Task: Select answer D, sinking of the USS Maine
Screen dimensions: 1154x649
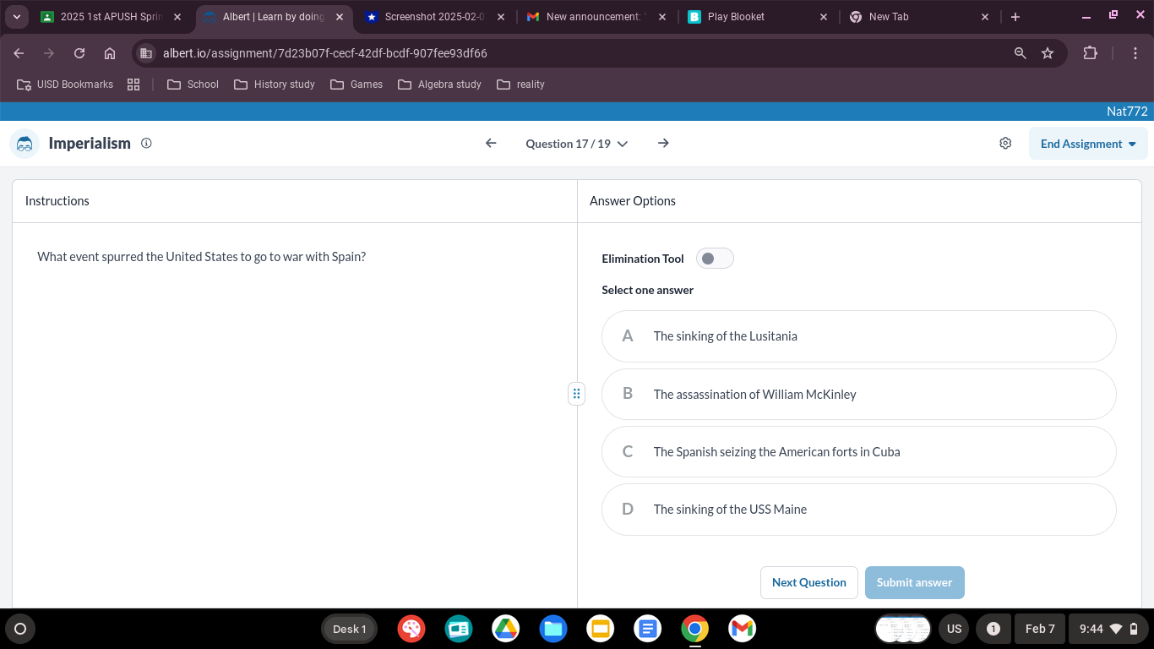Action: pyautogui.click(x=858, y=510)
